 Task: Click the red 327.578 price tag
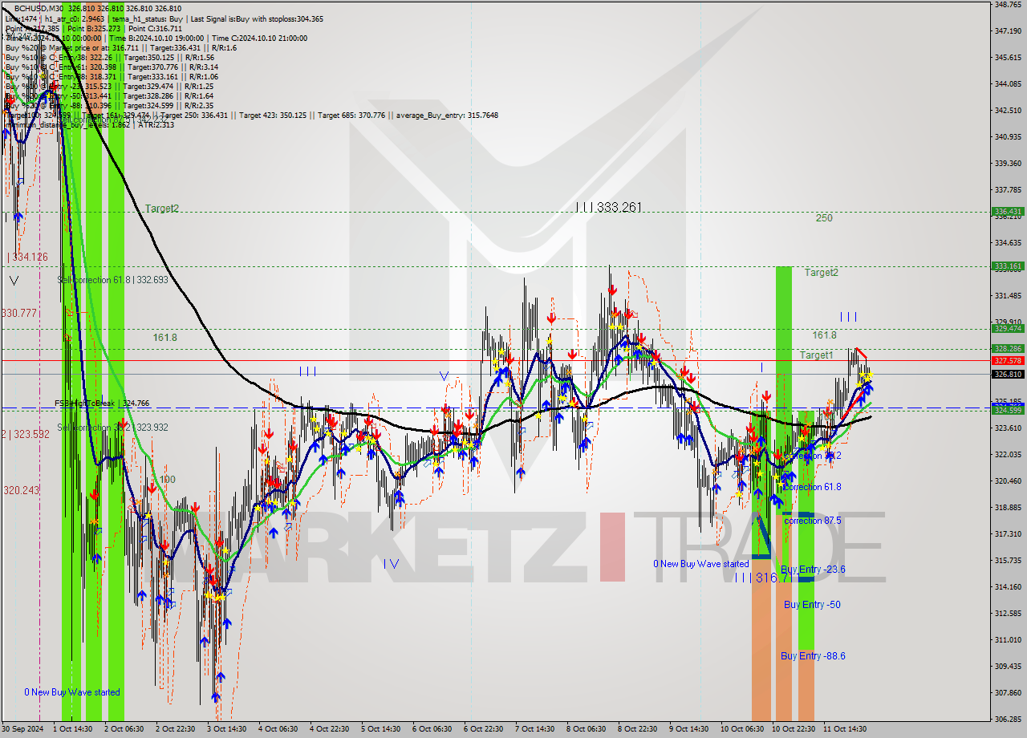pos(1008,360)
